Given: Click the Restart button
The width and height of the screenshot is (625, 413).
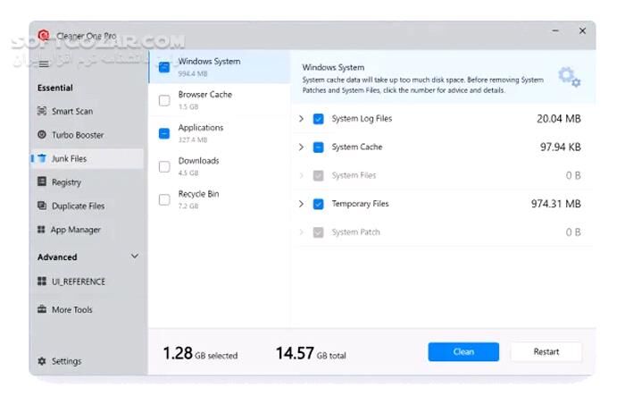Looking at the screenshot, I should (x=546, y=351).
